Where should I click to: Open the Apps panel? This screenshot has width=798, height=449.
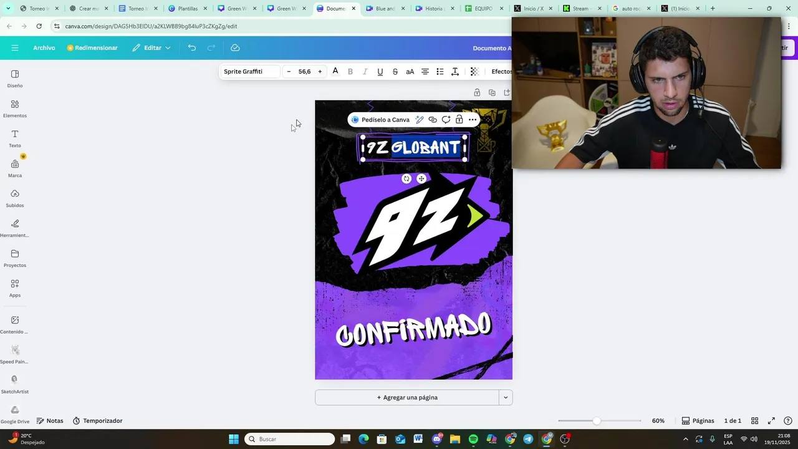point(15,288)
